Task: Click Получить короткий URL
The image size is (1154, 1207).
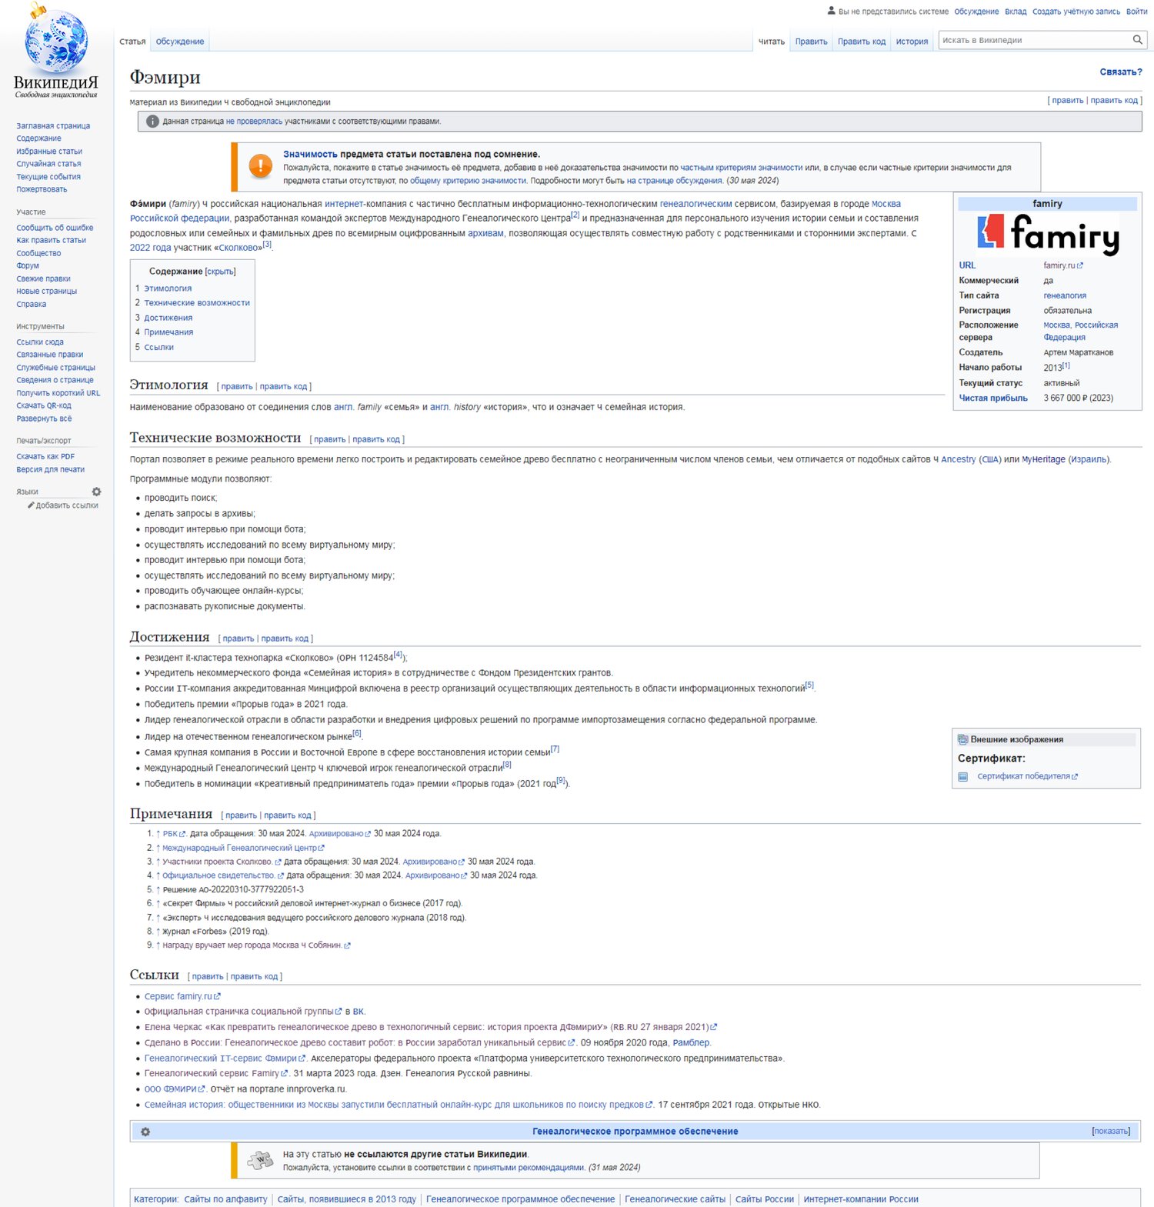Action: (x=58, y=393)
